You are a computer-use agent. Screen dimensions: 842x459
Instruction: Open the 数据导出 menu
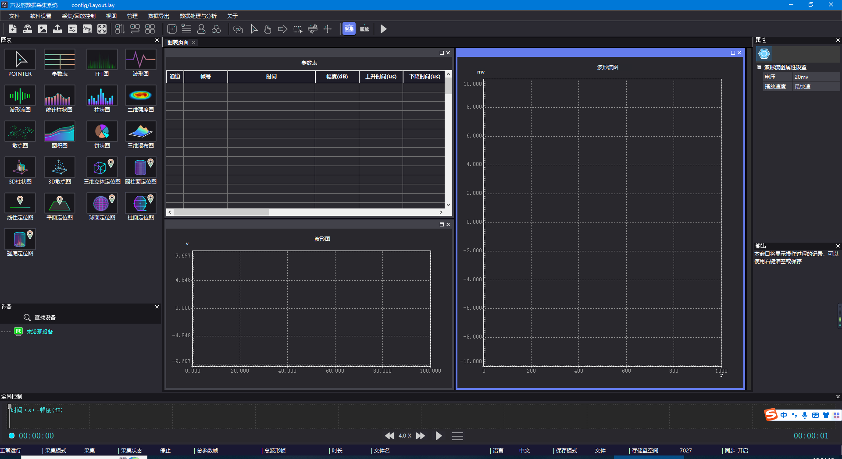[x=158, y=16]
